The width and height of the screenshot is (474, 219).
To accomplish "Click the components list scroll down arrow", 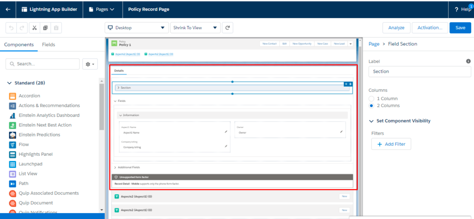I will tap(101, 210).
